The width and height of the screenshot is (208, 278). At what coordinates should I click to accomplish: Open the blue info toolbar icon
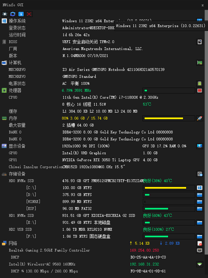tap(21, 14)
